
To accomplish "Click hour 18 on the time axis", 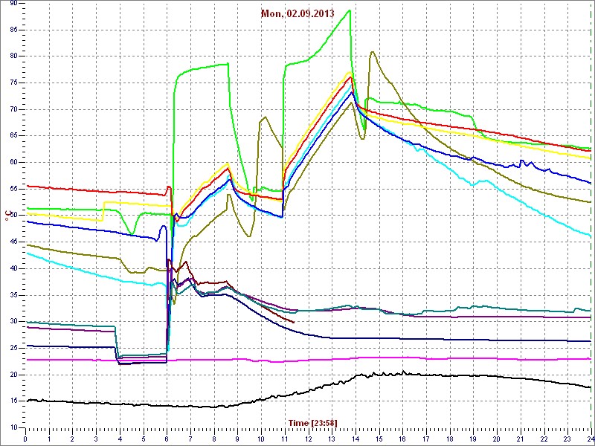I will click(450, 439).
